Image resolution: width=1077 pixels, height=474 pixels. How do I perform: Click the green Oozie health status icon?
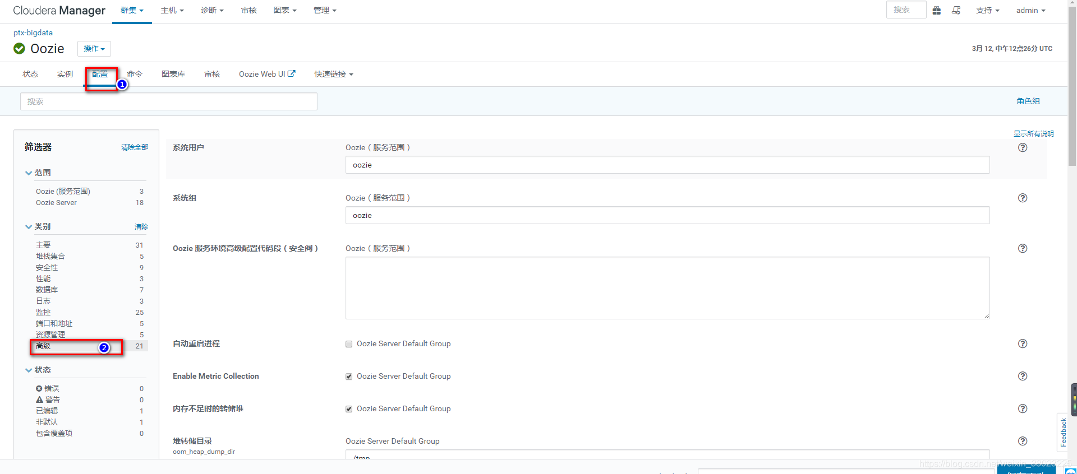(x=19, y=49)
